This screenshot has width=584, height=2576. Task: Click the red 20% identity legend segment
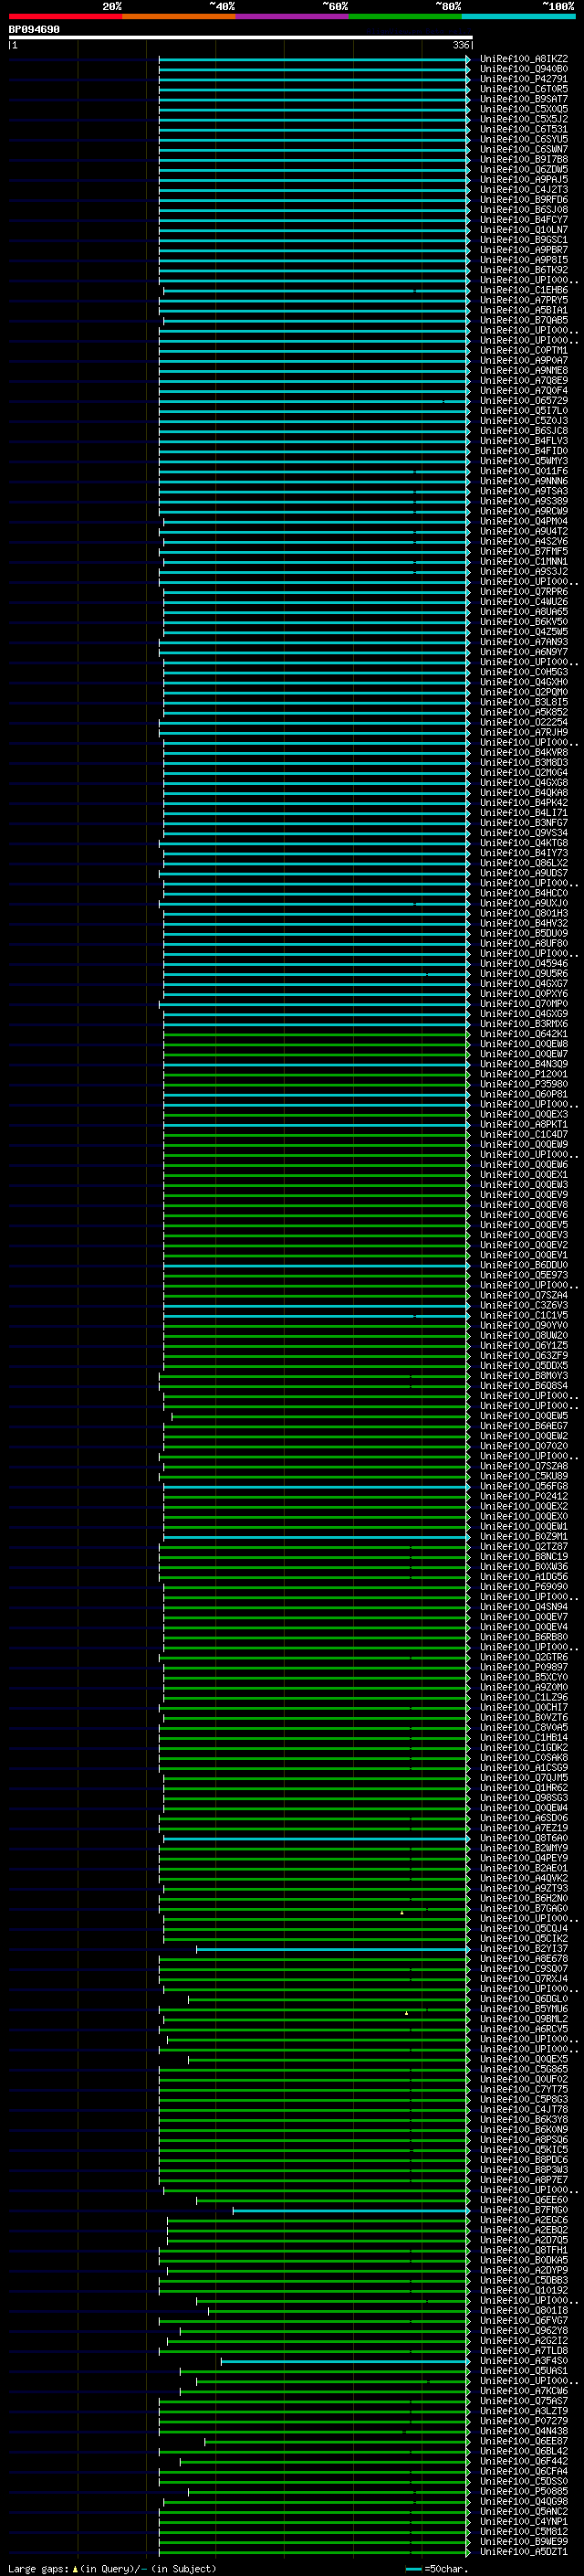click(x=65, y=16)
